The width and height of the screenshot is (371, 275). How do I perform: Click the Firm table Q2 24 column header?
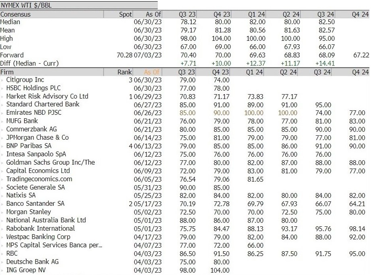point(288,72)
